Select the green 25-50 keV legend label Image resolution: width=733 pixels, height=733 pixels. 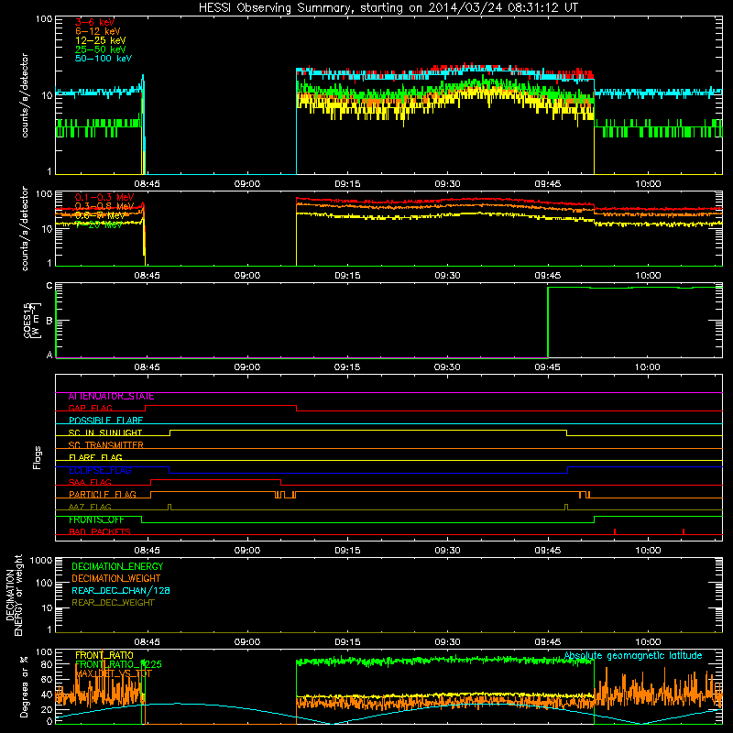pos(101,49)
